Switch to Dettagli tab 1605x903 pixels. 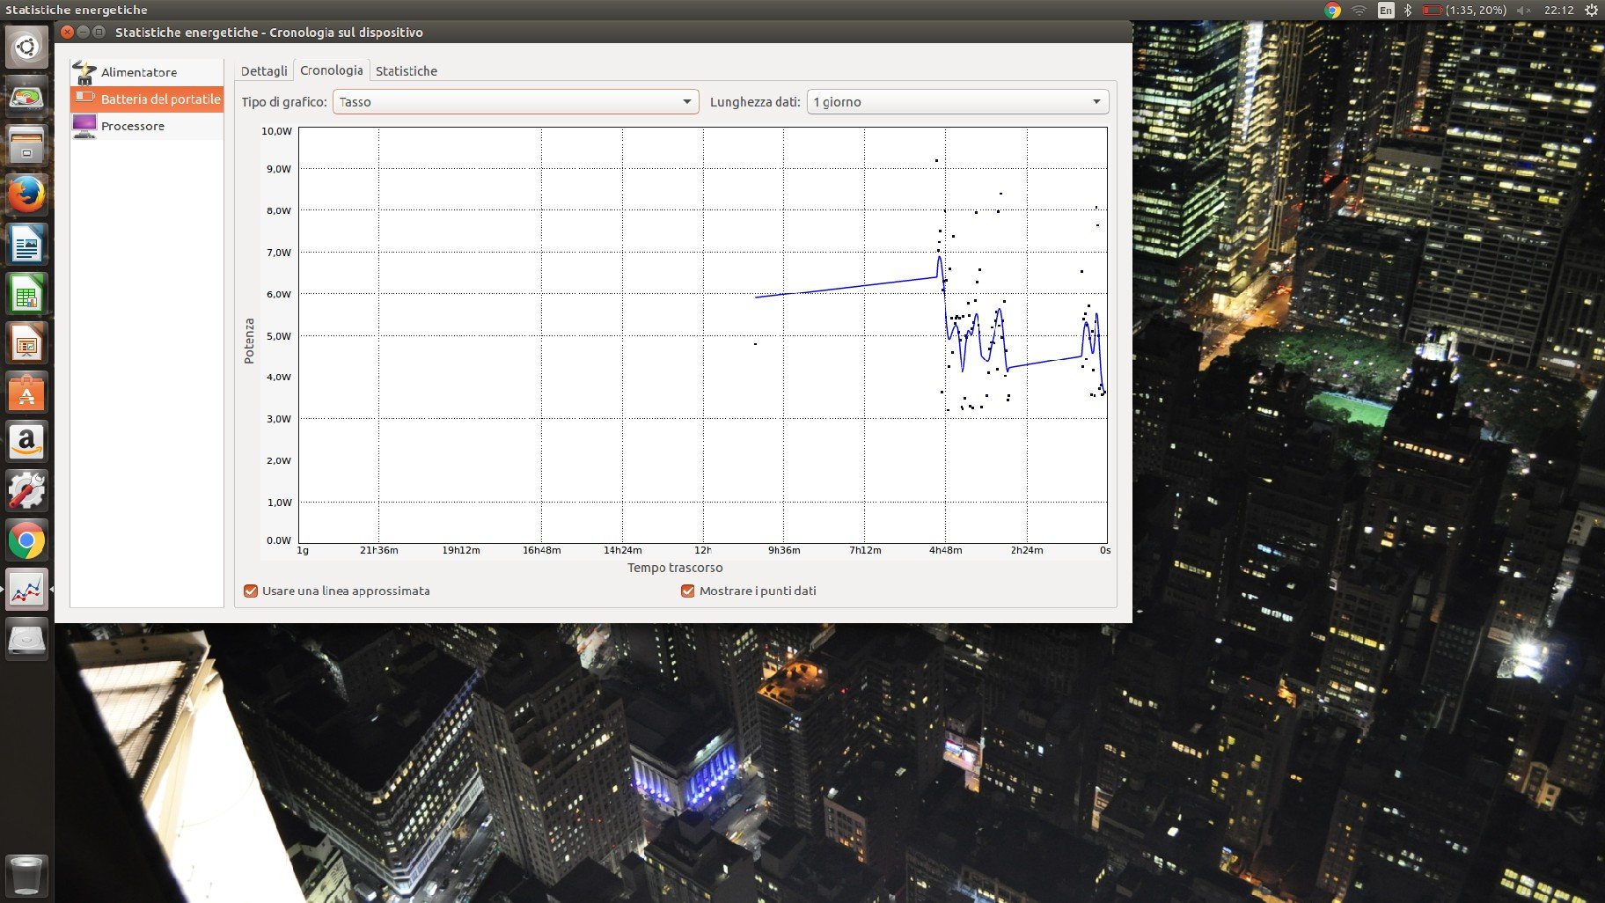pyautogui.click(x=264, y=70)
